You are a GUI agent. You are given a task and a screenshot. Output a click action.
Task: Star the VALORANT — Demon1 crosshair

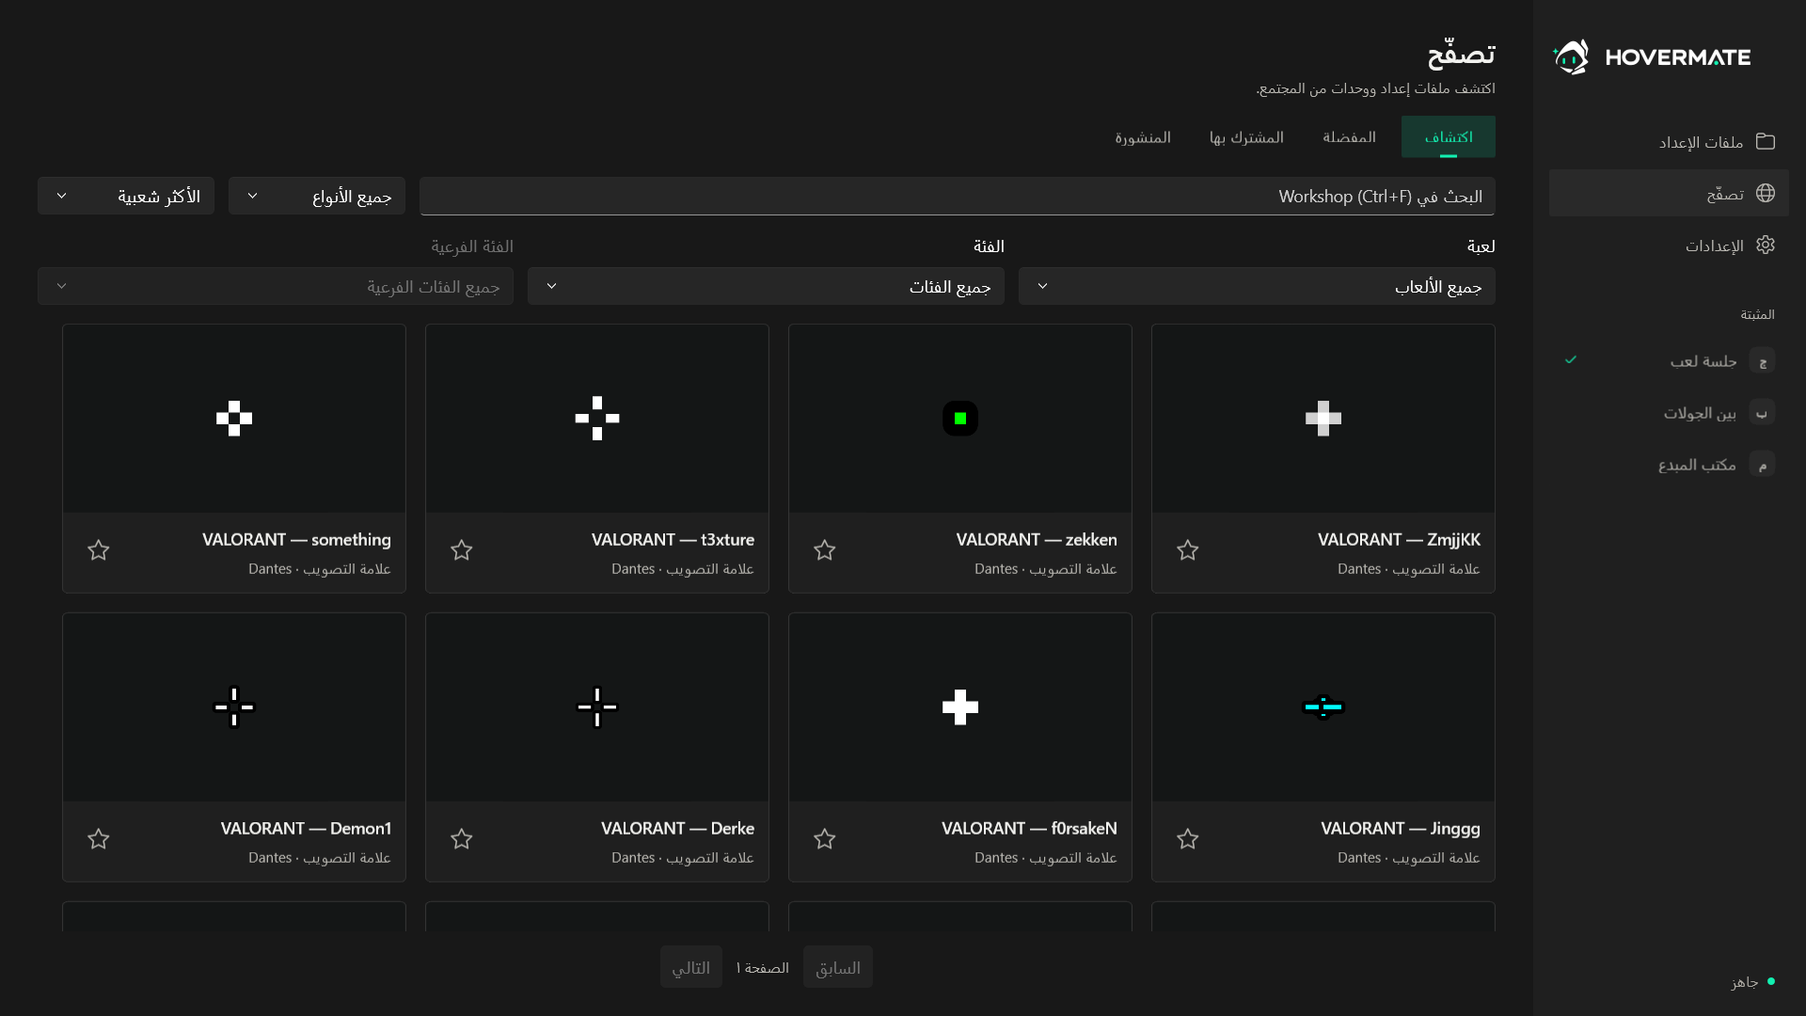click(99, 839)
